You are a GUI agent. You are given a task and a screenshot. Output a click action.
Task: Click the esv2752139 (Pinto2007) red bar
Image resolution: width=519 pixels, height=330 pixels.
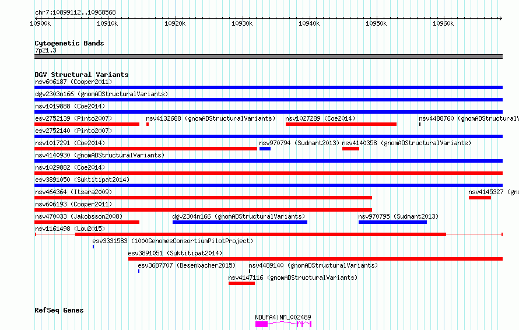(87, 124)
